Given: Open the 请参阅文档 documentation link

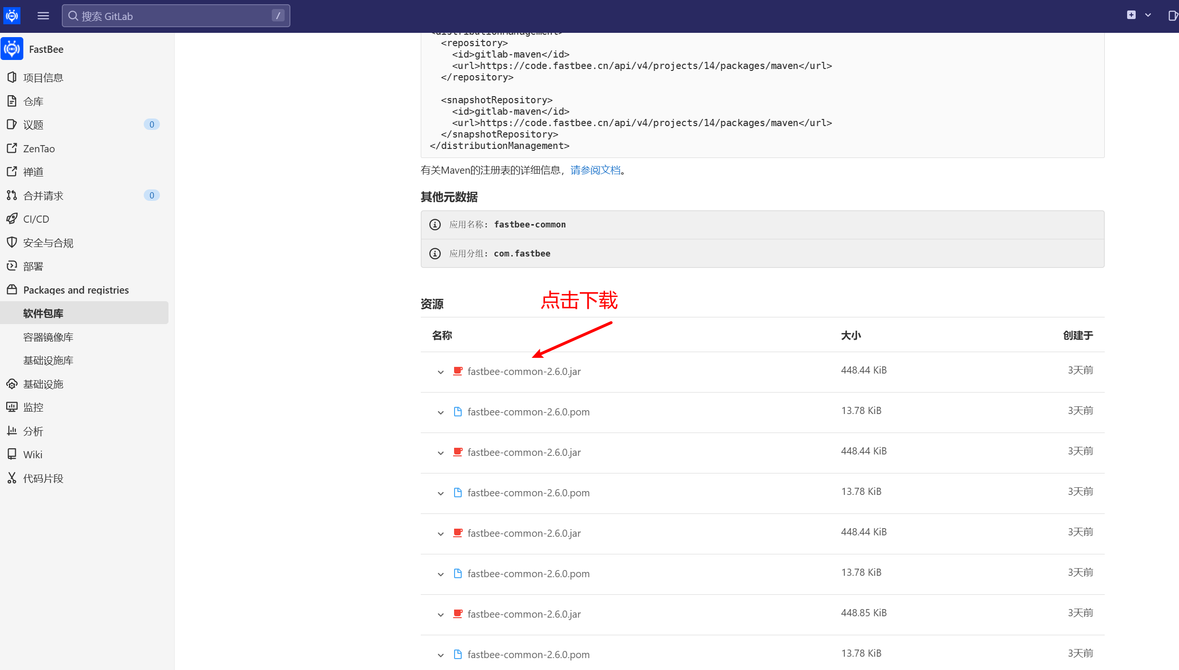Looking at the screenshot, I should coord(595,170).
